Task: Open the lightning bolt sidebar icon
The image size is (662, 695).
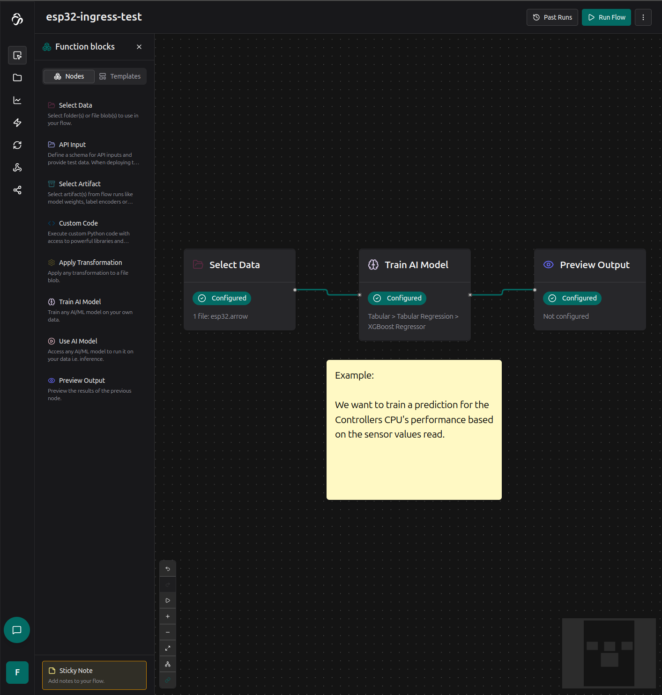Action: click(17, 123)
